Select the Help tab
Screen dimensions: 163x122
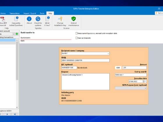[x=50, y=13]
